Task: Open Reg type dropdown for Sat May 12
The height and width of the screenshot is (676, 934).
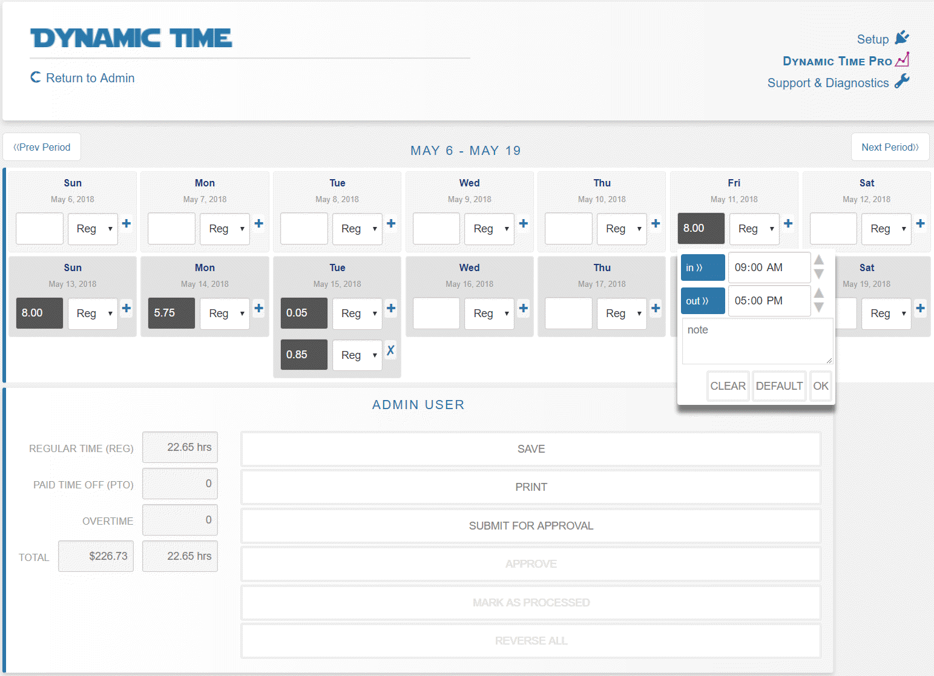Action: tap(886, 229)
